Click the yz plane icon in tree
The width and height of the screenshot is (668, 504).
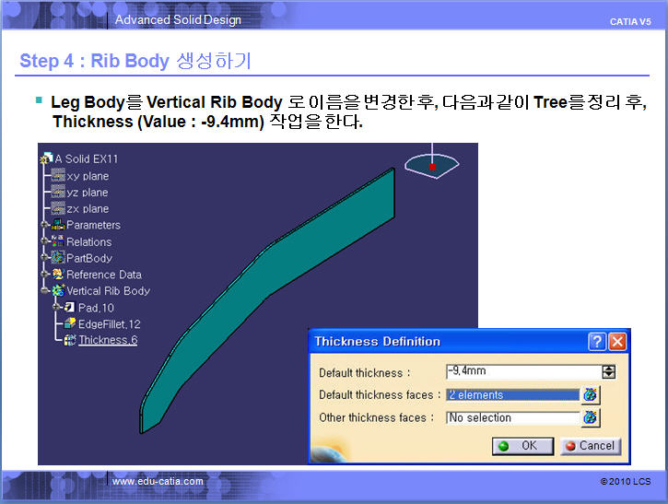click(58, 193)
